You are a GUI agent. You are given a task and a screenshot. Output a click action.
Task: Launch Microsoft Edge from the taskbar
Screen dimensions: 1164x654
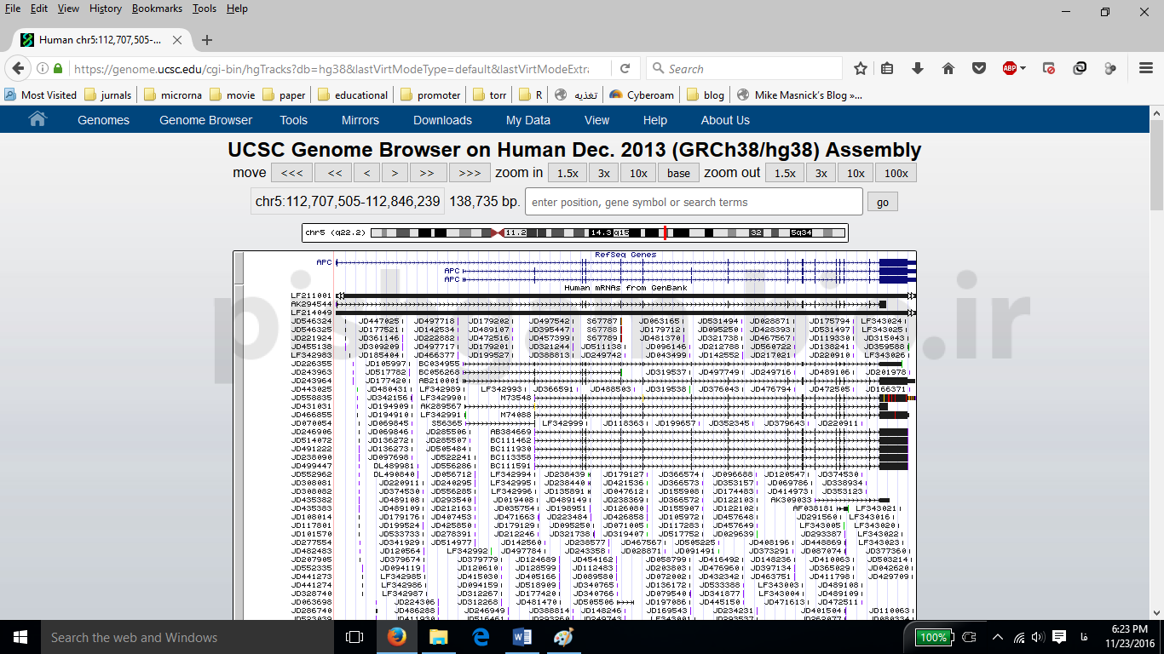[481, 637]
